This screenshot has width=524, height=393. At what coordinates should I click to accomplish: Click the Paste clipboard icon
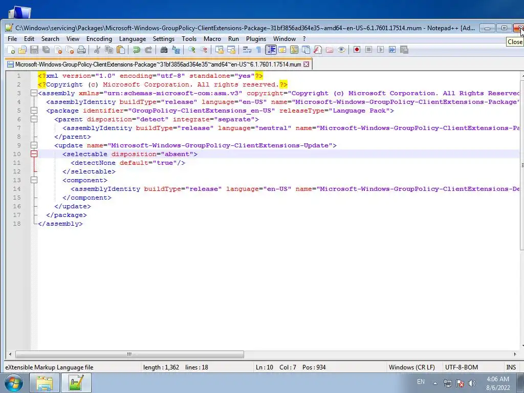(121, 50)
